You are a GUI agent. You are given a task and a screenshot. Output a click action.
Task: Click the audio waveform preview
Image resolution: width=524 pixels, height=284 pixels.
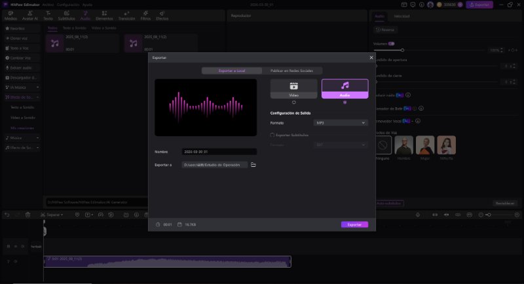[206, 107]
